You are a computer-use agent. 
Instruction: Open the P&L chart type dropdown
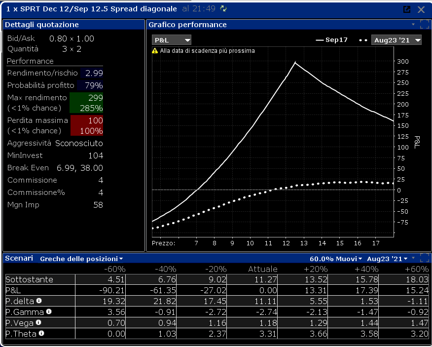[171, 40]
